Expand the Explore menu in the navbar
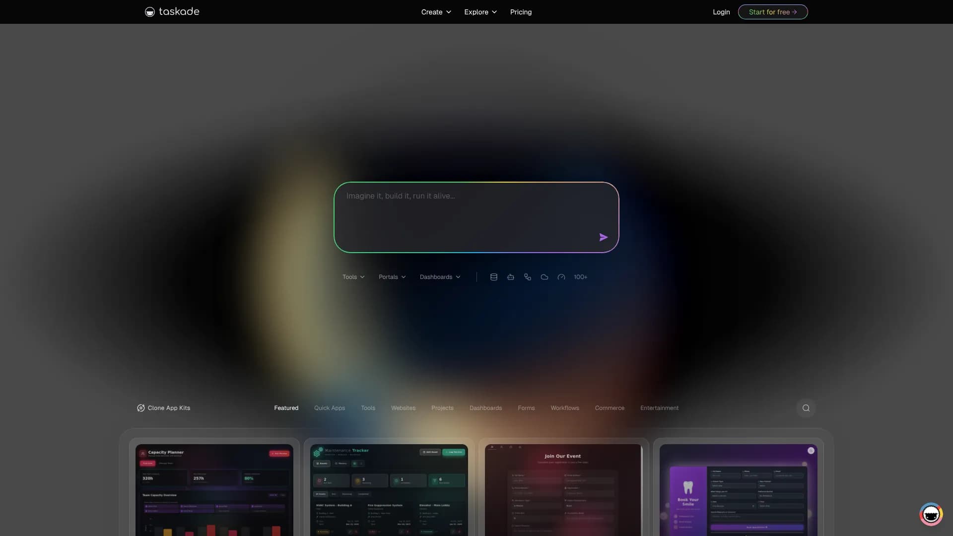953x536 pixels. pyautogui.click(x=479, y=11)
